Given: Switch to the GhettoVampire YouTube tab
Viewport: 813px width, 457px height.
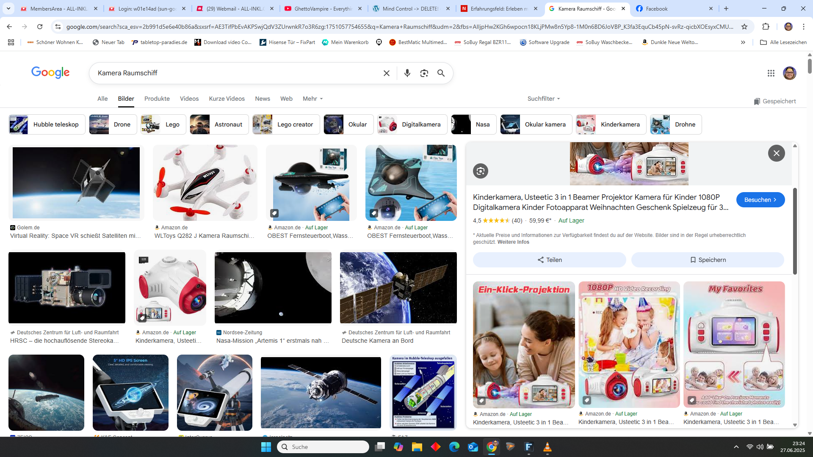Looking at the screenshot, I should [x=323, y=8].
